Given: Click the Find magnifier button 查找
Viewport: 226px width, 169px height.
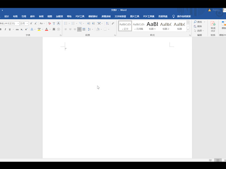Looking at the screenshot, I should [x=198, y=22].
